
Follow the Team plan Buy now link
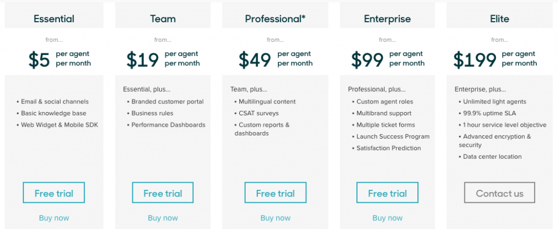tap(162, 218)
